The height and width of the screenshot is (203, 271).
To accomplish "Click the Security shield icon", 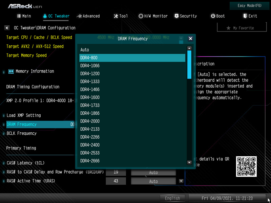I will pos(176,16).
